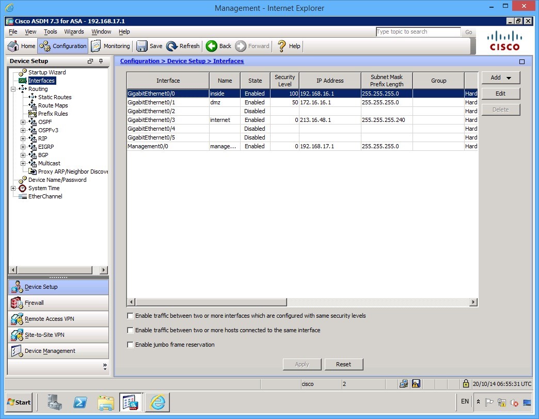The width and height of the screenshot is (539, 419).
Task: Click inside the topic search field
Action: point(418,32)
